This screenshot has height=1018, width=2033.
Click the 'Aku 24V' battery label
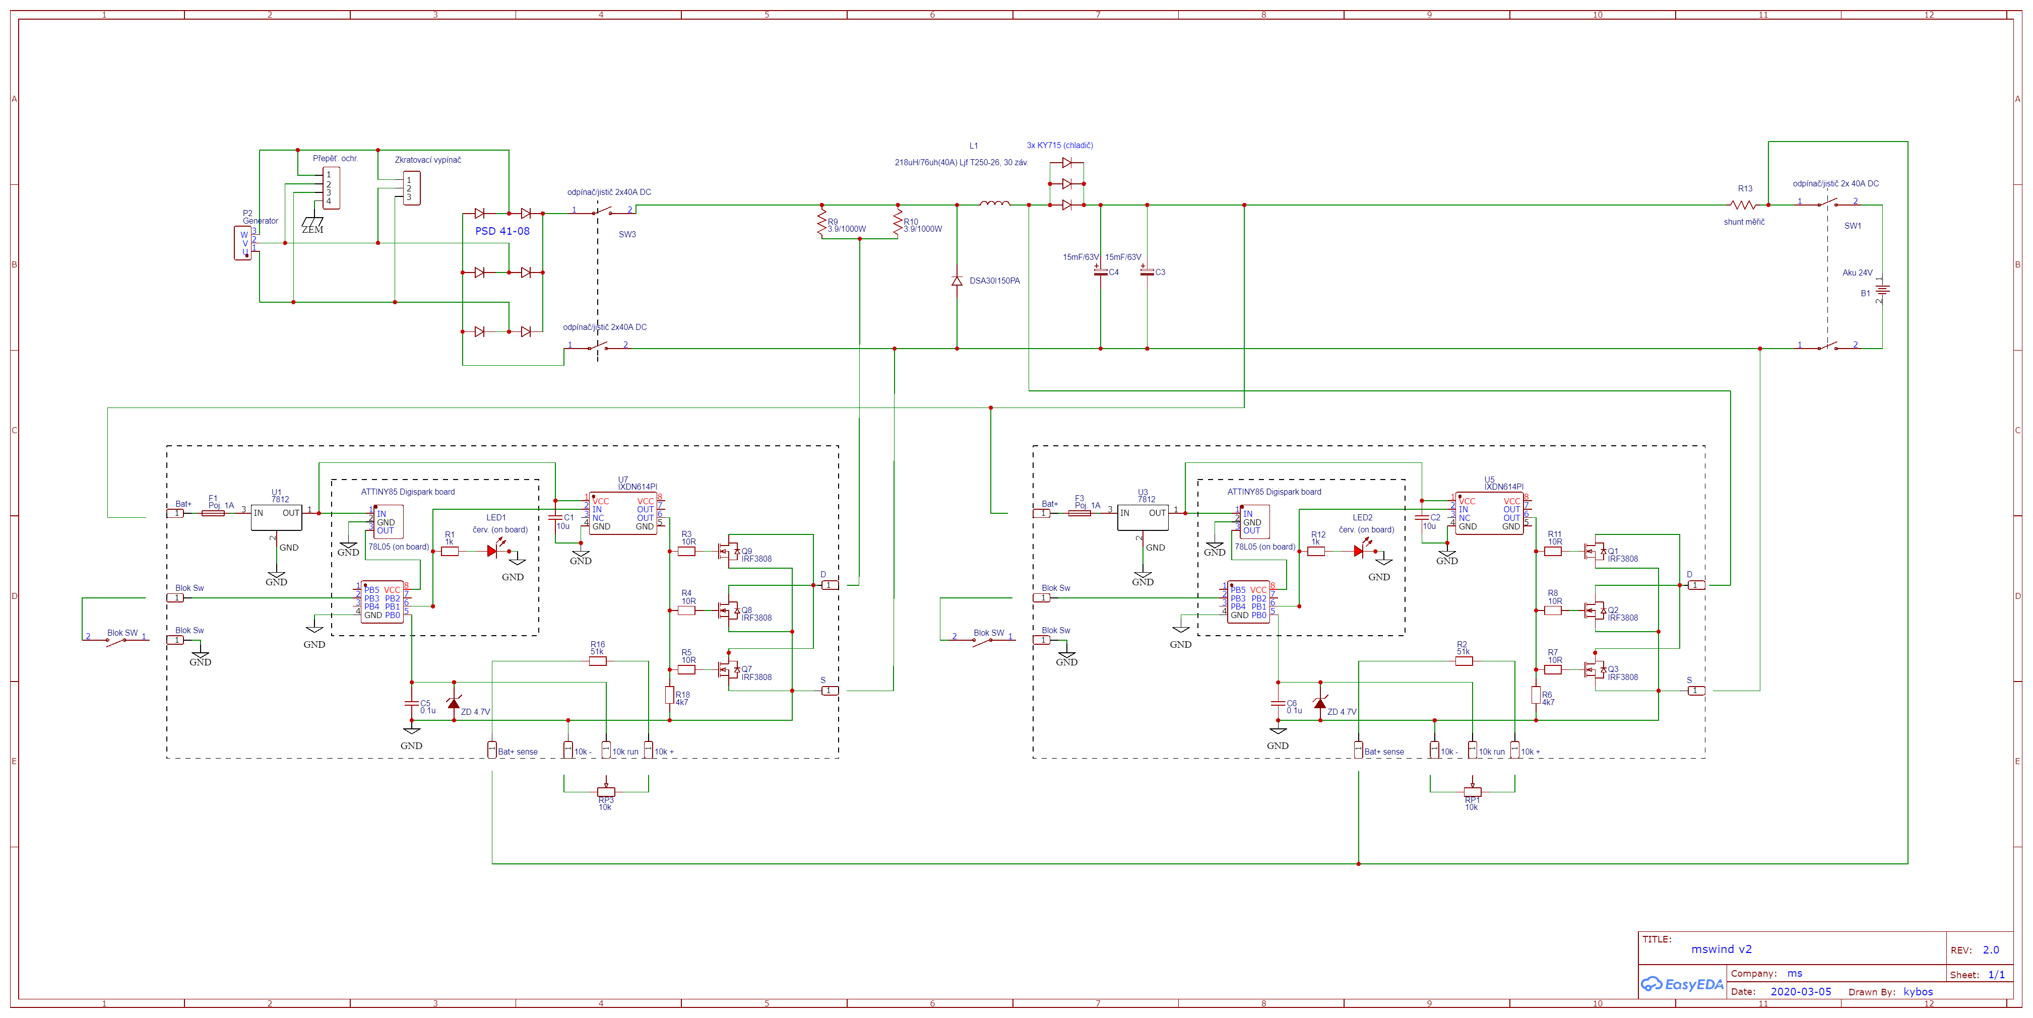tap(1857, 273)
